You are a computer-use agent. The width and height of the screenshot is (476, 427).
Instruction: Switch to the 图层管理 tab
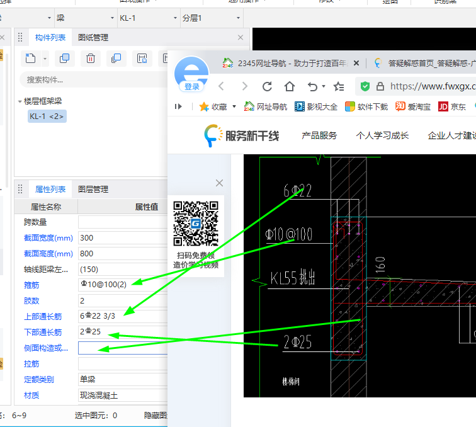[x=93, y=189]
